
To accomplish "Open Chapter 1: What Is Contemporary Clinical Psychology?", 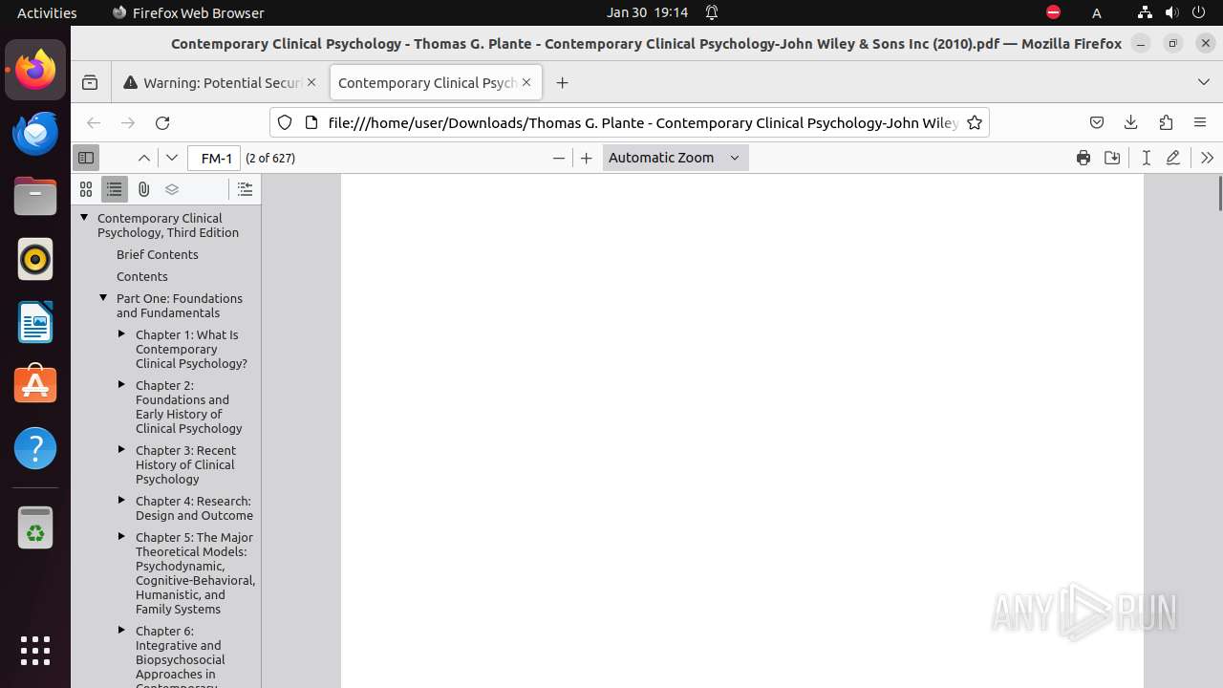I will pyautogui.click(x=191, y=349).
